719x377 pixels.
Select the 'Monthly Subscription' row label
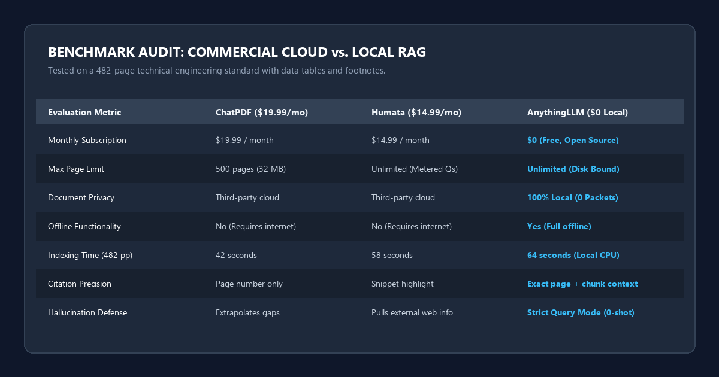point(87,140)
